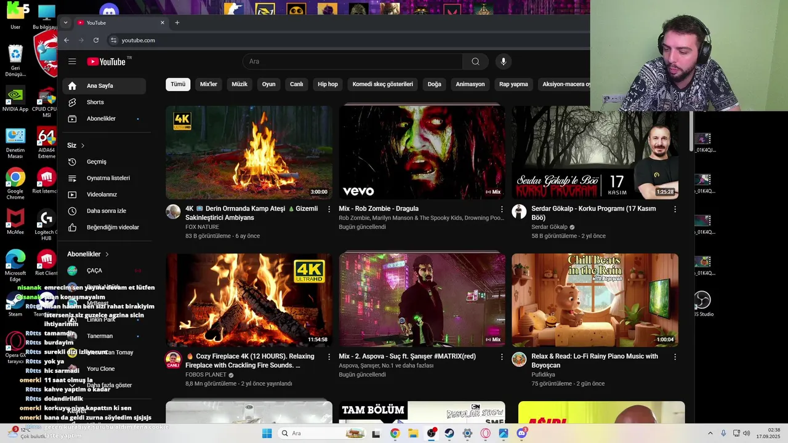Go to Ana Sayfa home

point(104,86)
